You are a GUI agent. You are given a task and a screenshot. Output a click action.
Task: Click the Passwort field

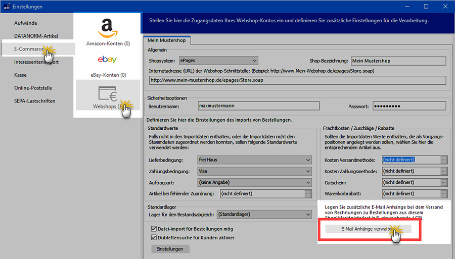(x=409, y=106)
